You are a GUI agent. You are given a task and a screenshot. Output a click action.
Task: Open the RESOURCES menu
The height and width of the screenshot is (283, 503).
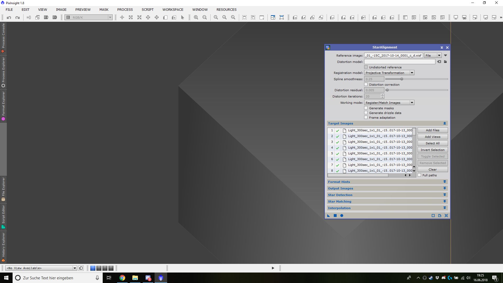pyautogui.click(x=226, y=9)
